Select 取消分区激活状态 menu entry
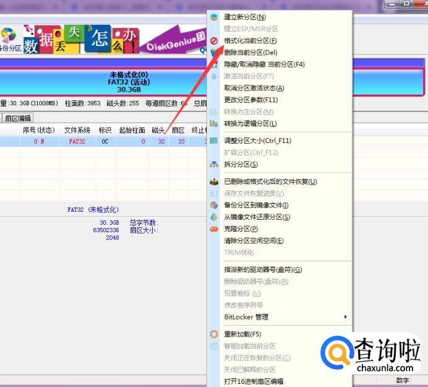This screenshot has height=387, width=428. 254,88
